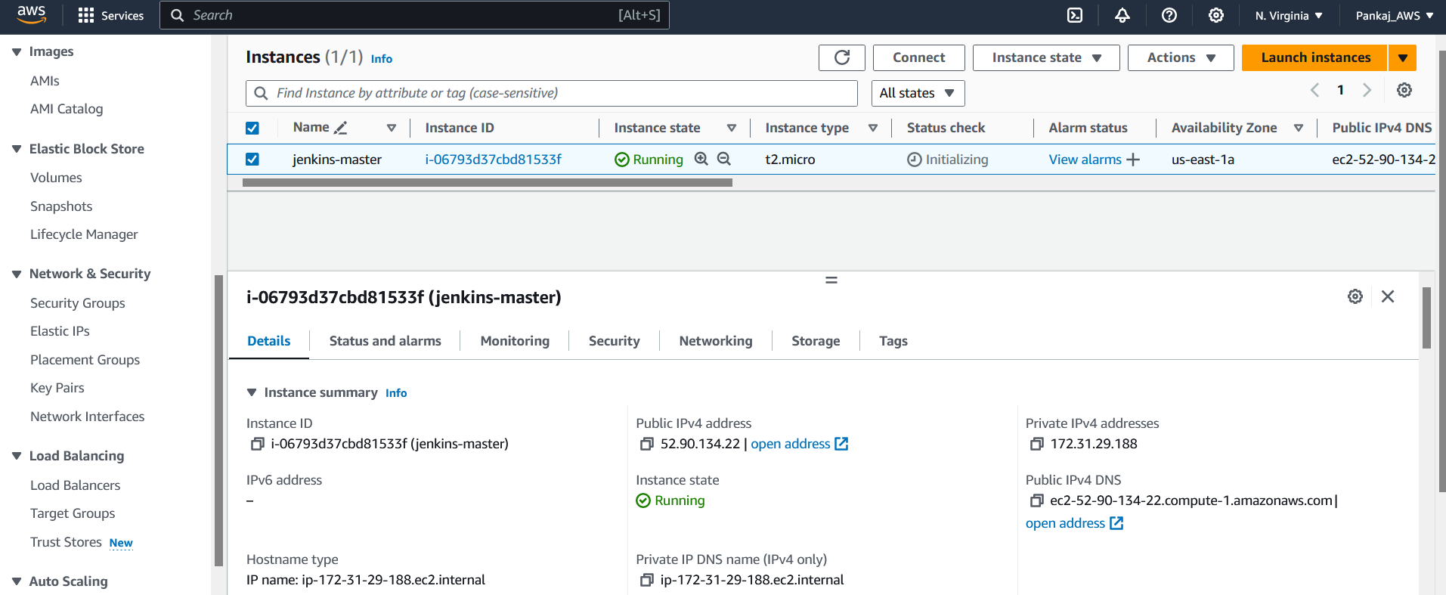This screenshot has height=595, width=1446.
Task: Switch to the Storage tab
Action: point(816,341)
